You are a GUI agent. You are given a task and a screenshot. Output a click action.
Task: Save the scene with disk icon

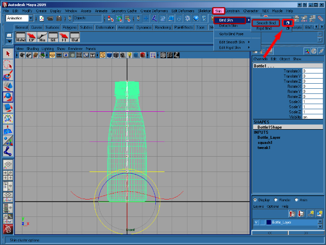pyautogui.click(x=59, y=18)
